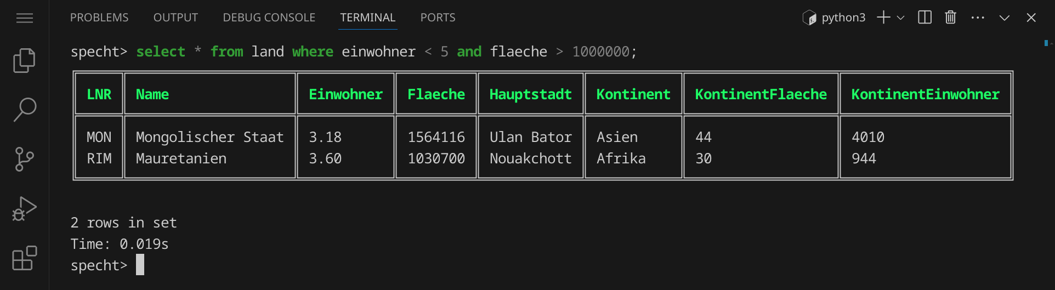Kill terminal with the trash icon
Image resolution: width=1055 pixels, height=290 pixels.
tap(951, 18)
